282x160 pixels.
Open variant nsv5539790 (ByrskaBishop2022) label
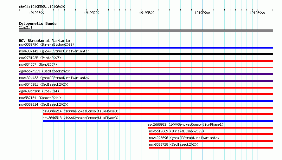(x=47, y=44)
